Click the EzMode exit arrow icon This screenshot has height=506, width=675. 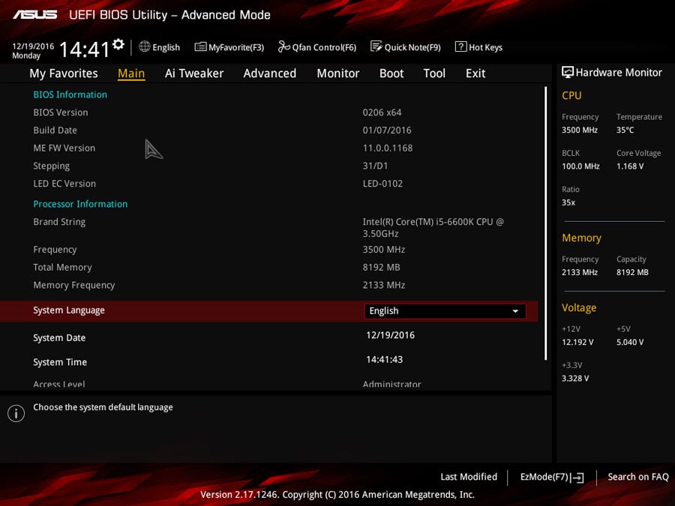[577, 478]
